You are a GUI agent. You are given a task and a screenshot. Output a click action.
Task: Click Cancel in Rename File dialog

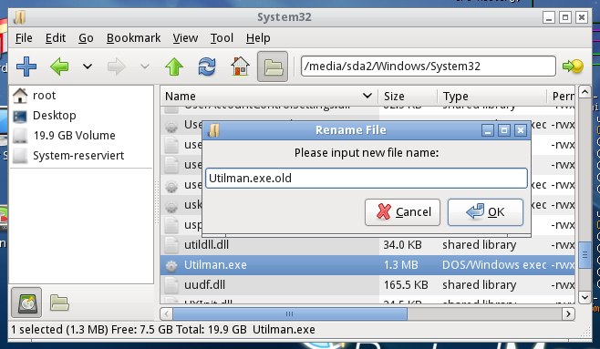click(x=402, y=212)
